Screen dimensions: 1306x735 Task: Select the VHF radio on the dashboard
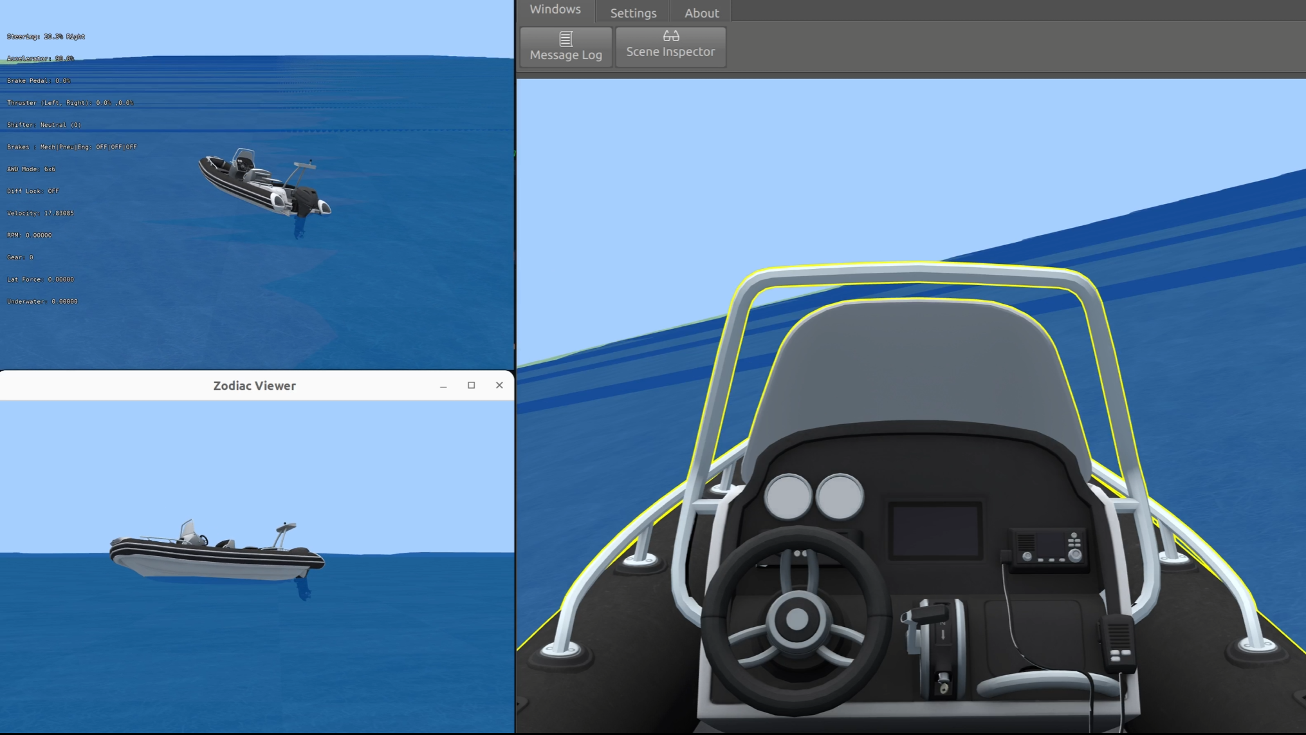(1049, 548)
